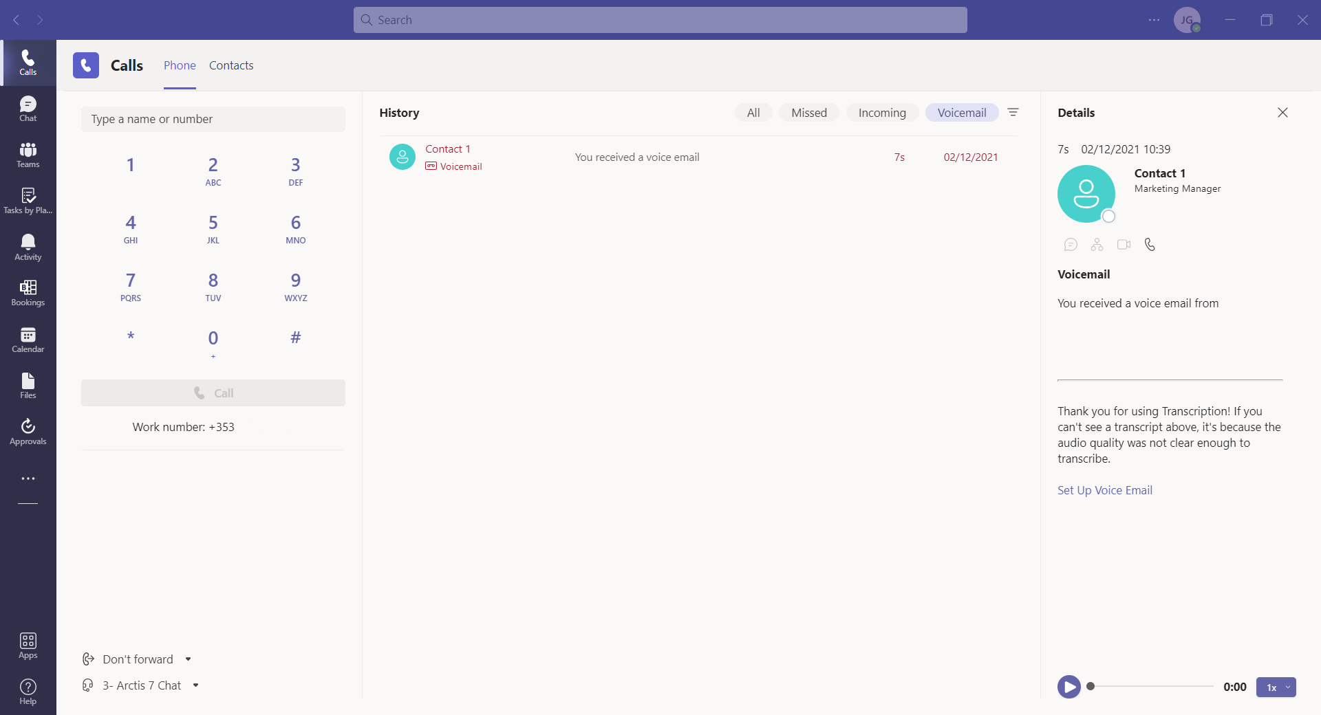
Task: Start video call with Contact 1
Action: coord(1124,245)
